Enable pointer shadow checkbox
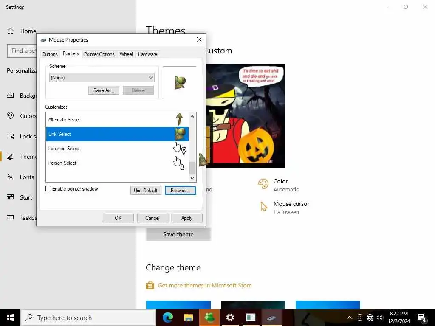This screenshot has width=435, height=326. [48, 189]
